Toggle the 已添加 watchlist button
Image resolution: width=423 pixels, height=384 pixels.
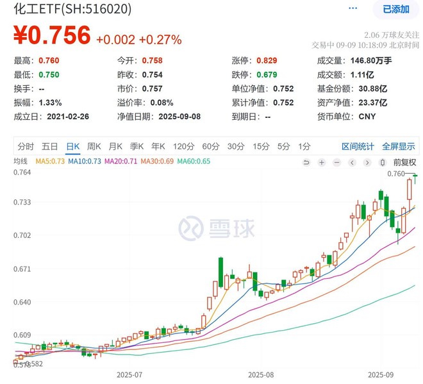click(396, 9)
